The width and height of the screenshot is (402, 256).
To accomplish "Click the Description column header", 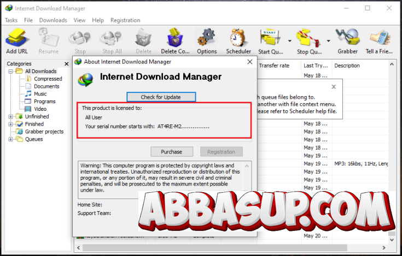I will point(360,66).
